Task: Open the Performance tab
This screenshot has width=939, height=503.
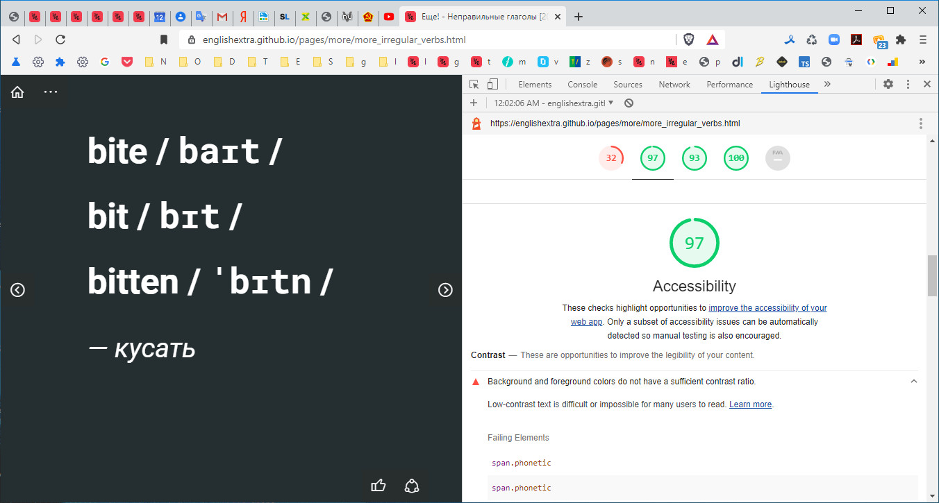Action: (730, 85)
